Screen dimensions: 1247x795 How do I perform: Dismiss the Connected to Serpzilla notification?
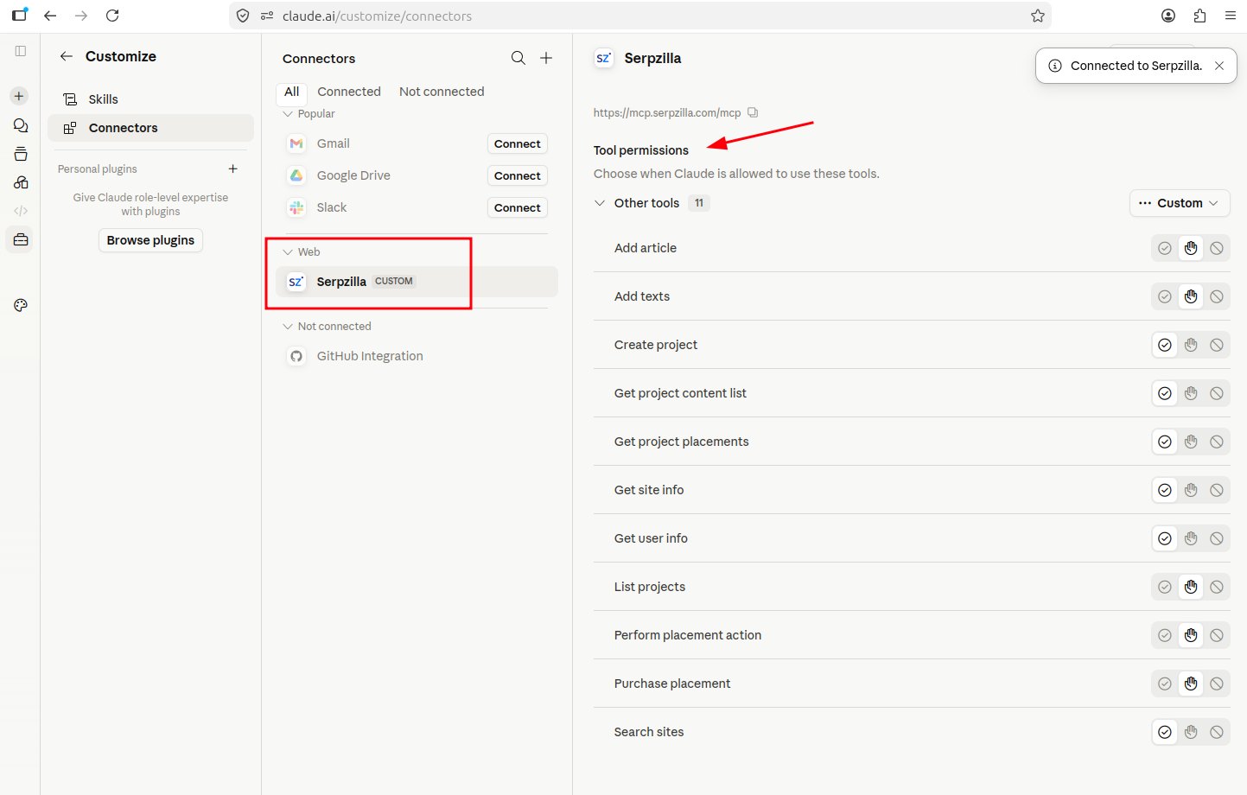point(1218,66)
